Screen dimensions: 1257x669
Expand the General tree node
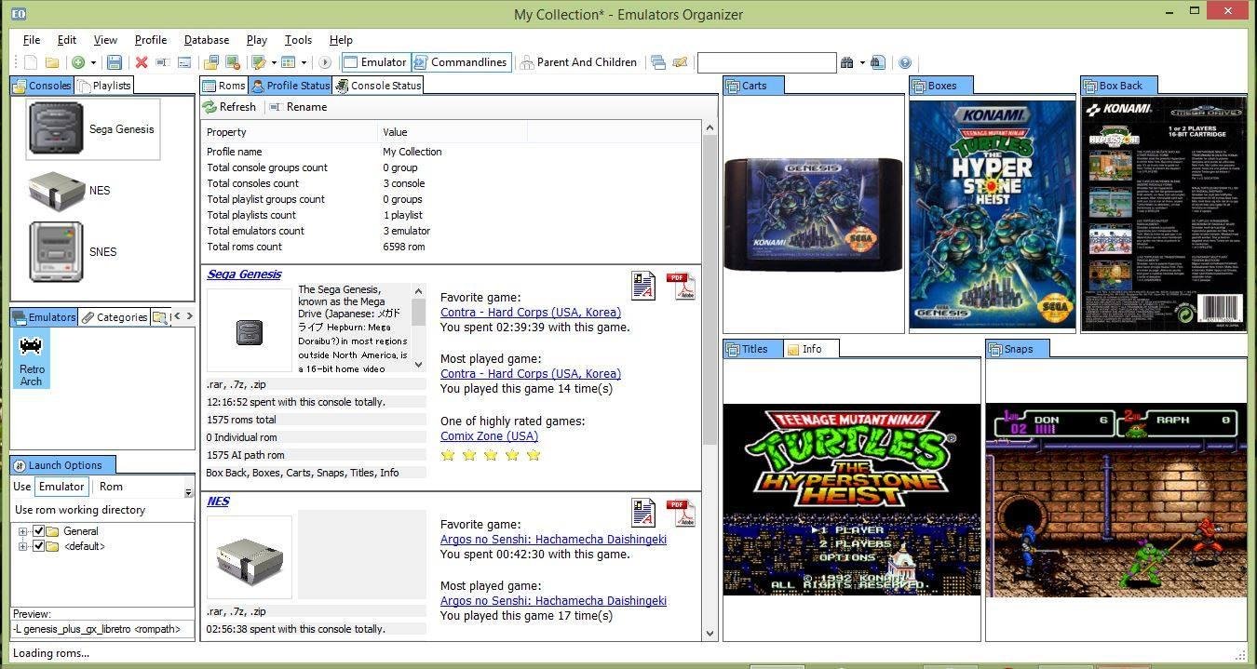pos(21,530)
